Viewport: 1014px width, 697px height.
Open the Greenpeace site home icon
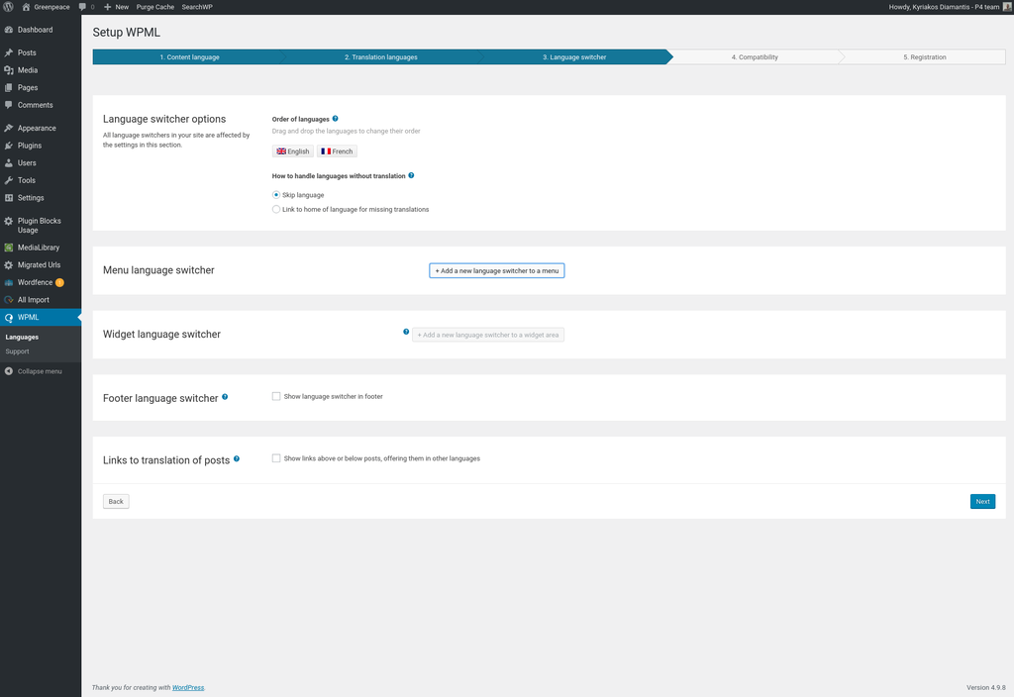tap(26, 7)
